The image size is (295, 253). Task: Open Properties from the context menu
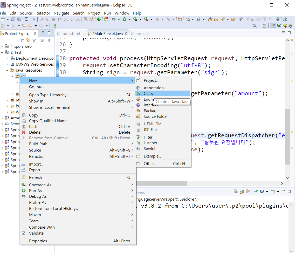(x=78, y=241)
